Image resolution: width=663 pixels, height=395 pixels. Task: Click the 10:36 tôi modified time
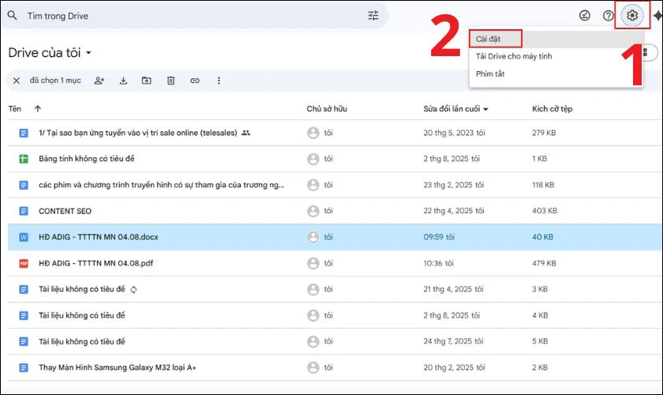tap(439, 263)
